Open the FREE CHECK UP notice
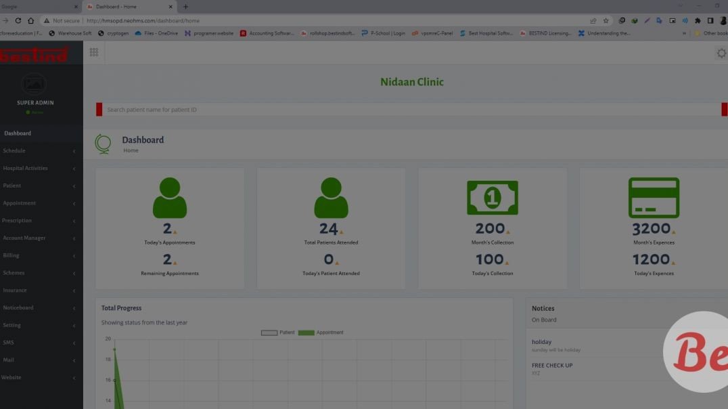This screenshot has width=728, height=409. (x=551, y=365)
